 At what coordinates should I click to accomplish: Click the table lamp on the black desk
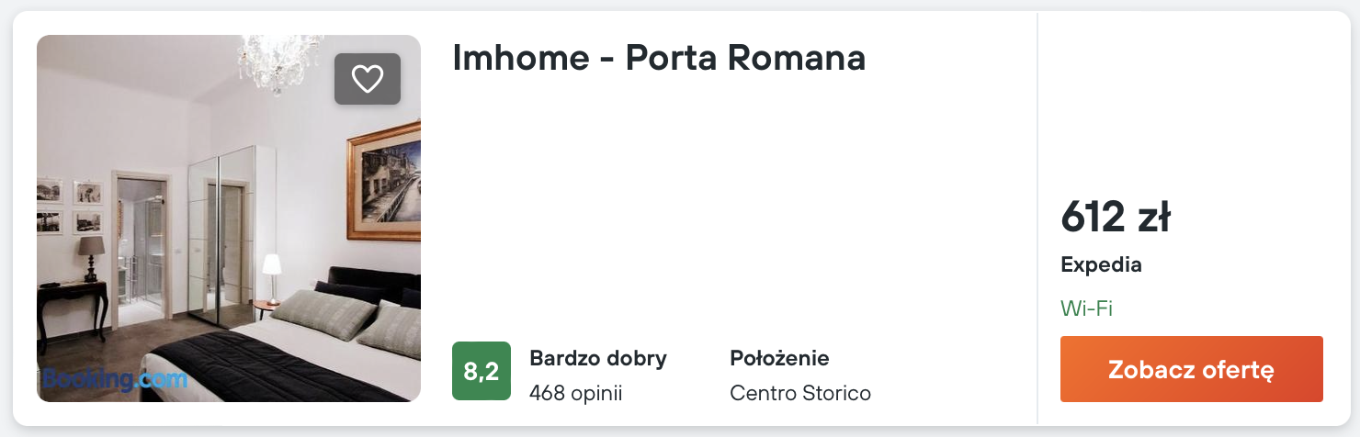pos(91,257)
